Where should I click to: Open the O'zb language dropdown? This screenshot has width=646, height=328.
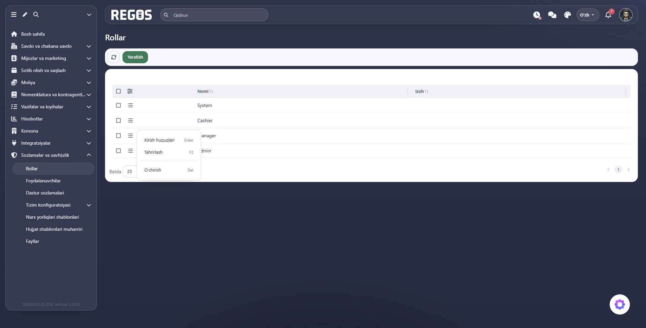pos(587,15)
